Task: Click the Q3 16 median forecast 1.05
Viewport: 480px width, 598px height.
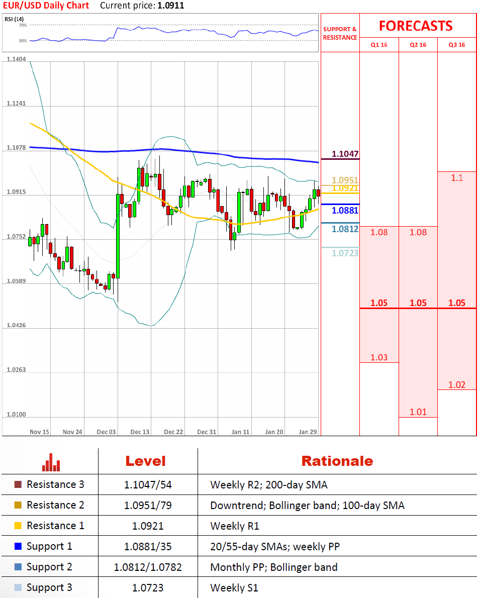Action: 457,303
